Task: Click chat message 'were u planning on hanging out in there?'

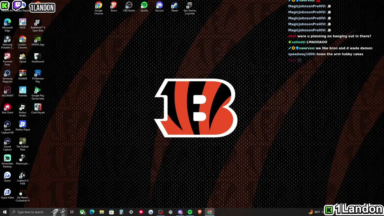Action: pos(334,36)
